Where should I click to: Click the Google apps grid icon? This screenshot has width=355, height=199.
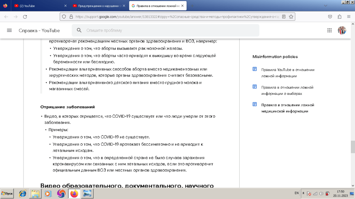pos(329,30)
